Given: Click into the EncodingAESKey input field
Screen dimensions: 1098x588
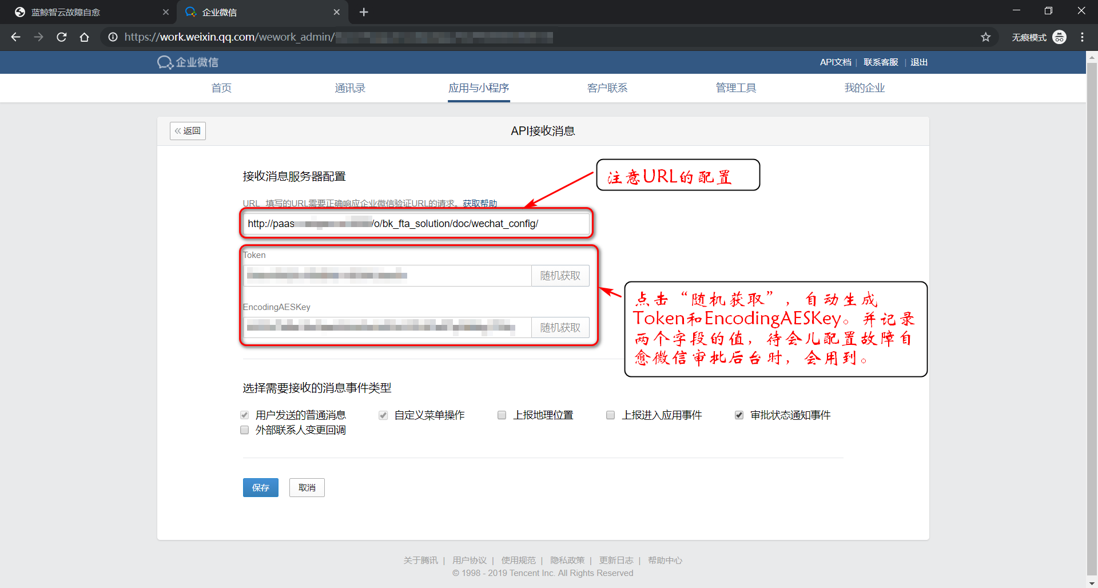Looking at the screenshot, I should click(x=387, y=328).
